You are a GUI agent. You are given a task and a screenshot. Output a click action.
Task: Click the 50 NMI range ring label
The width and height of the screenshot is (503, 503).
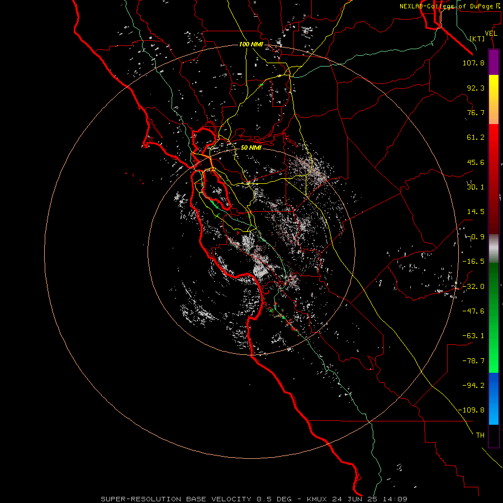[x=251, y=148]
